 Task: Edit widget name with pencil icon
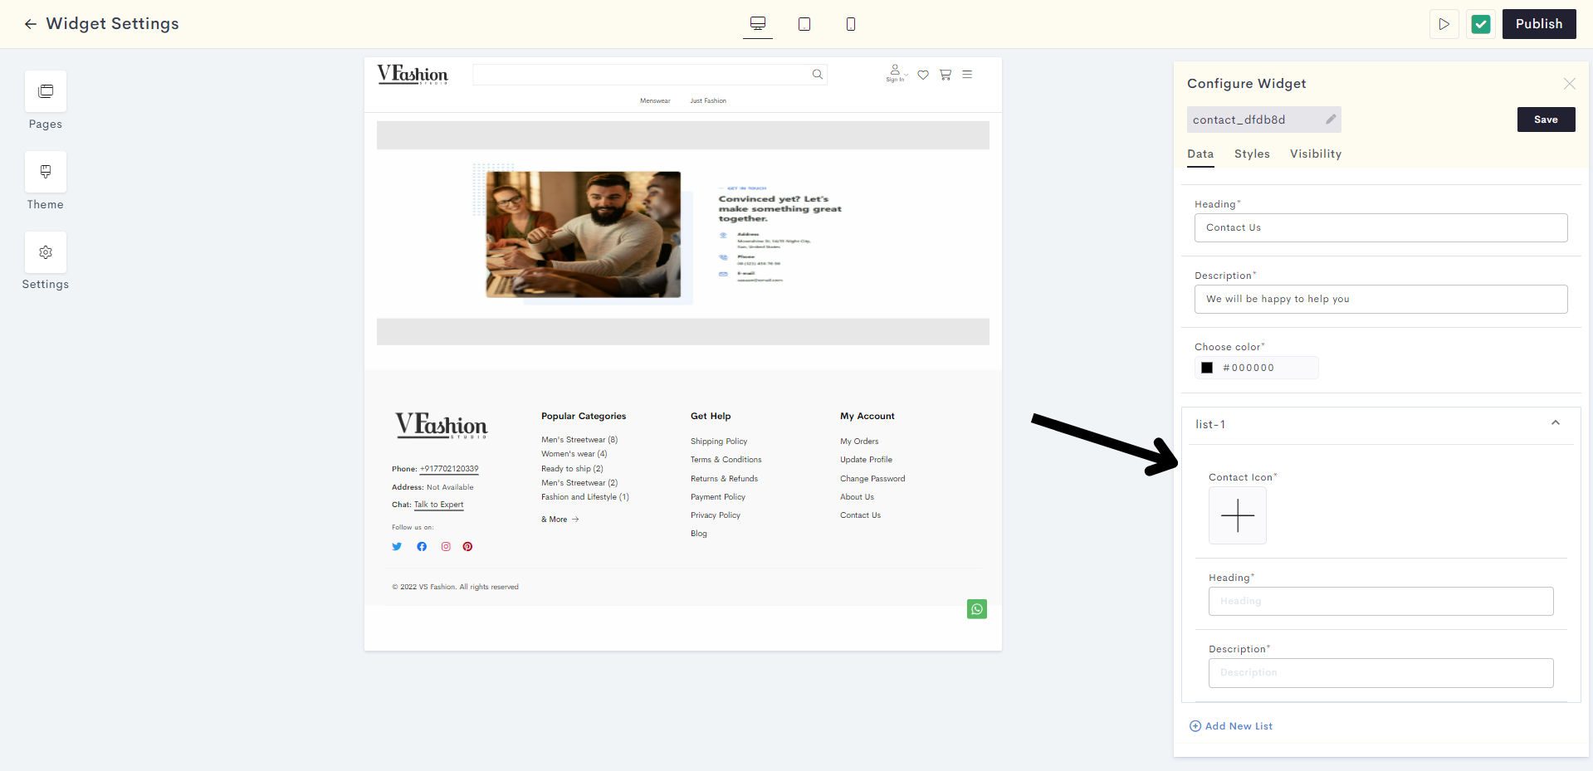click(1331, 120)
